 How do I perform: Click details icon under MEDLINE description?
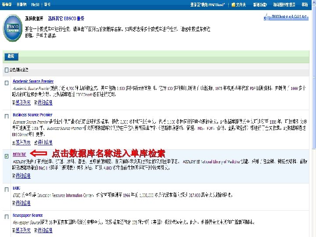14,176
